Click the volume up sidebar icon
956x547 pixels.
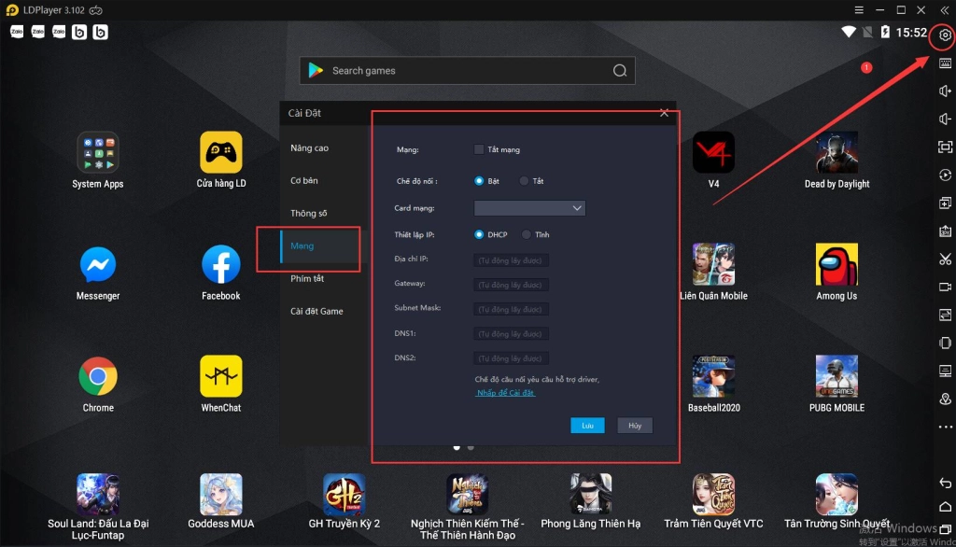point(945,91)
